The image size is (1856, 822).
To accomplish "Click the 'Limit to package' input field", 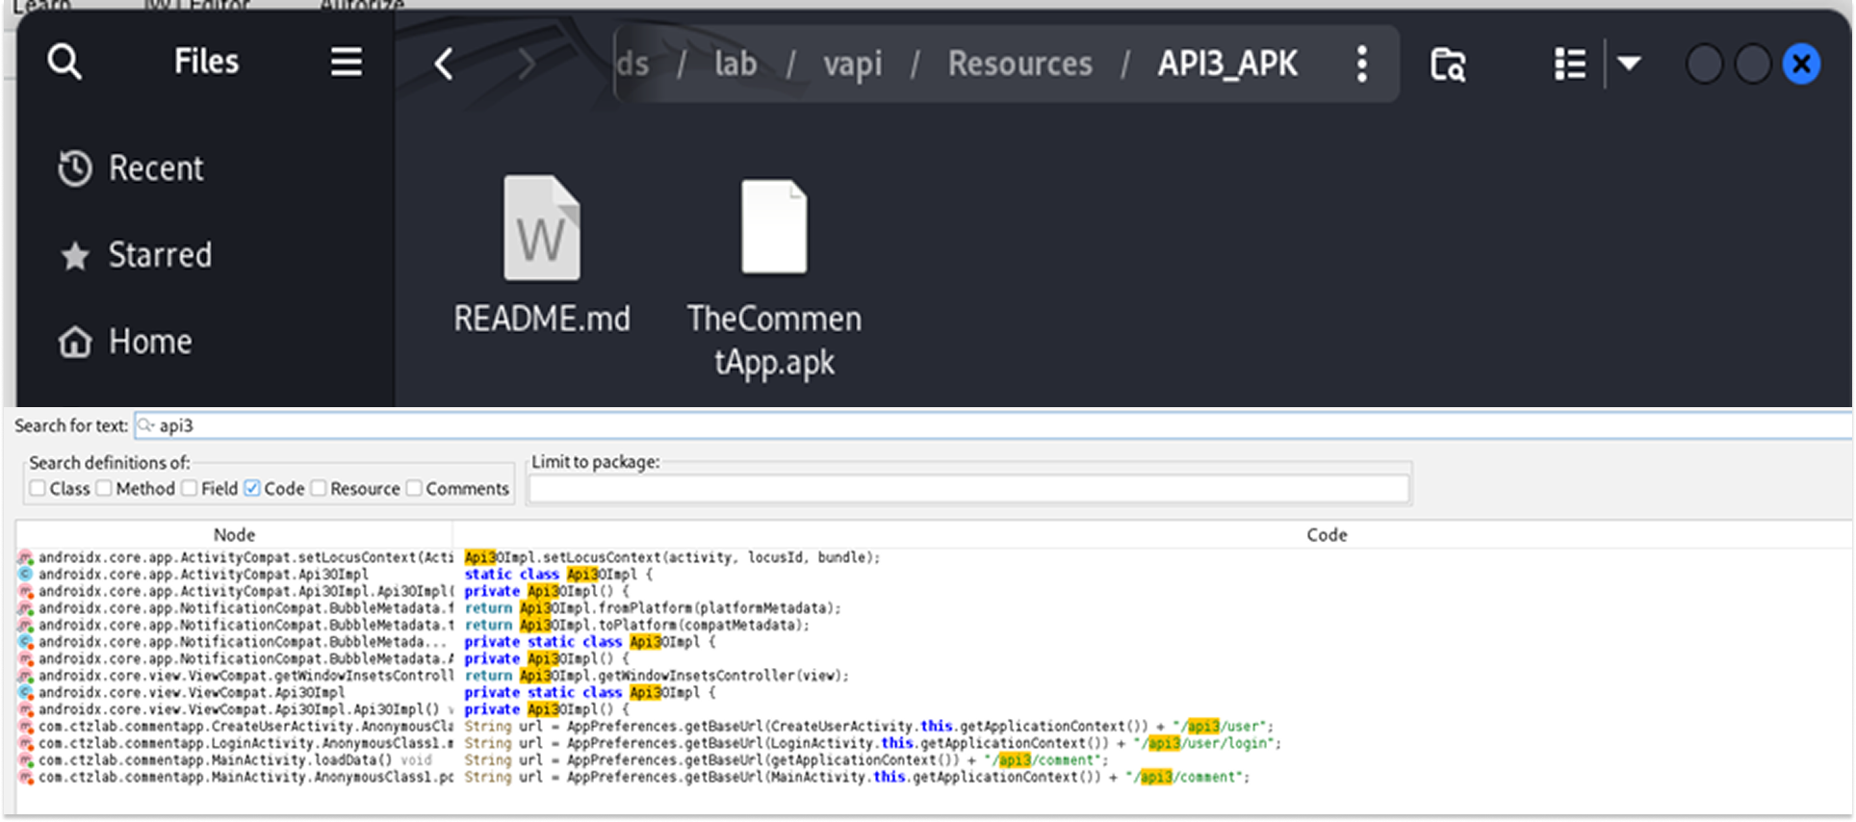I will [969, 489].
